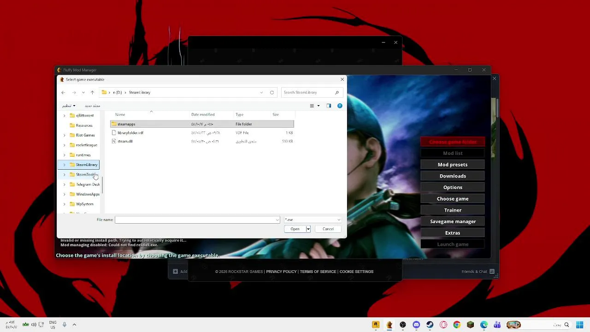Sort files by Date modified column

[x=203, y=114]
